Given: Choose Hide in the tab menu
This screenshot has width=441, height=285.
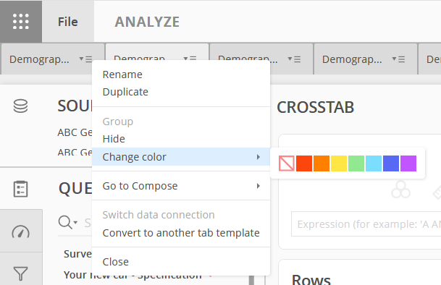Looking at the screenshot, I should point(114,139).
